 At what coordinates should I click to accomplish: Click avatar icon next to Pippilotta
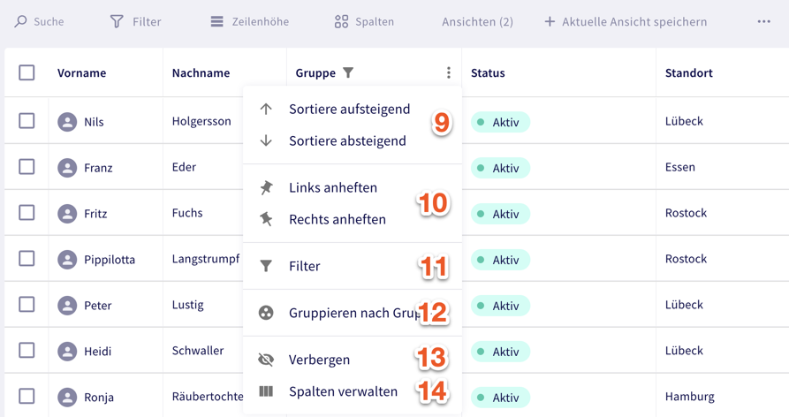pyautogui.click(x=67, y=260)
